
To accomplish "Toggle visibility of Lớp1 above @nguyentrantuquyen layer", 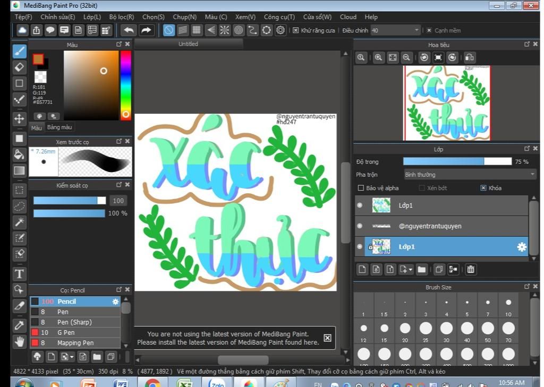I will pyautogui.click(x=360, y=205).
